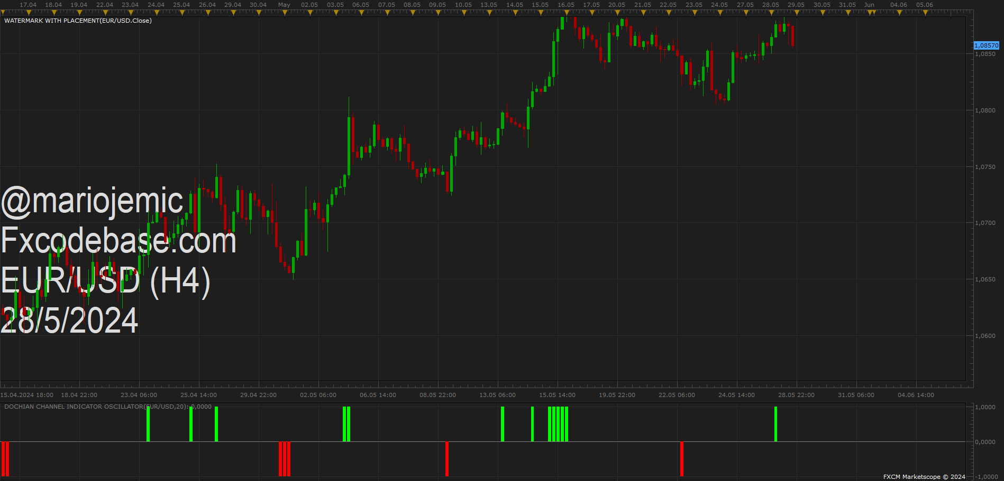This screenshot has height=481, width=1004.
Task: Click the '15.04.2024 18:00' bottom time label
Action: click(27, 395)
